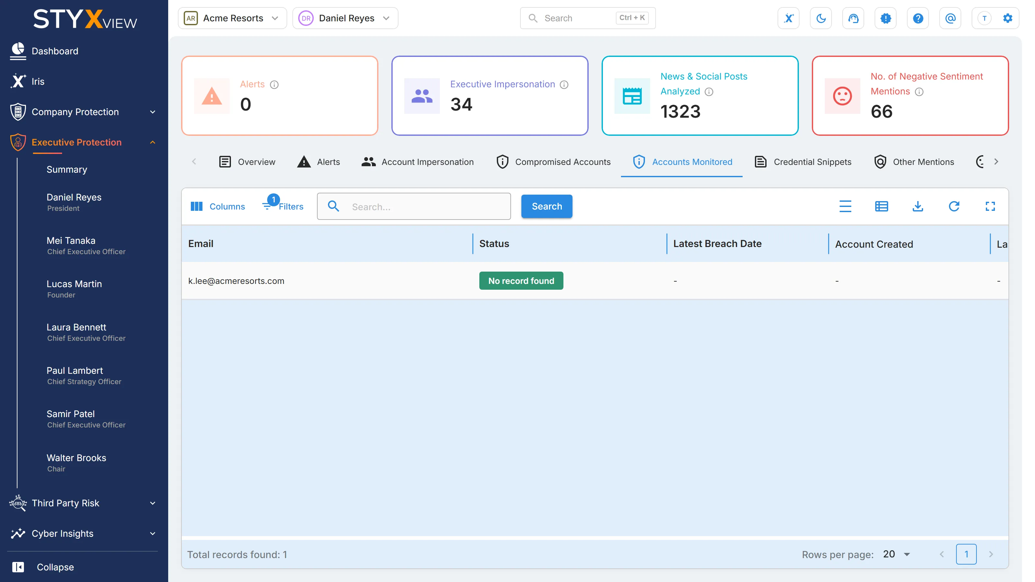Viewport: 1035px width, 582px height.
Task: Open the alert notifications badge icon
Action: (886, 18)
